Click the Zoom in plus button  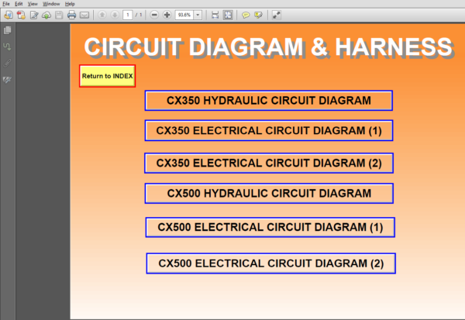click(x=167, y=15)
